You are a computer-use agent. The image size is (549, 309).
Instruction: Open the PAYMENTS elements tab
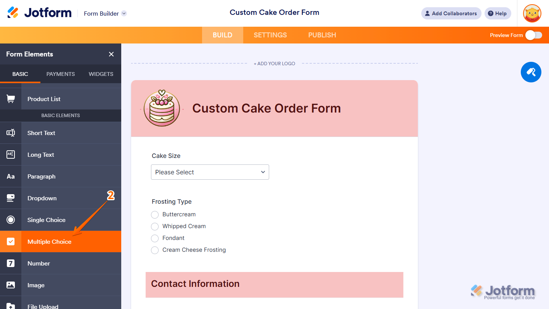click(61, 74)
